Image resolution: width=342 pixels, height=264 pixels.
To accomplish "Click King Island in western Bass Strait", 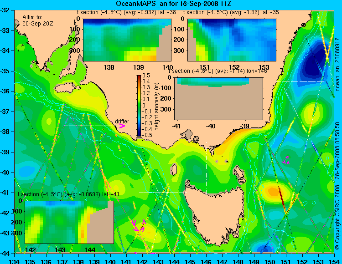I will point(174,170).
